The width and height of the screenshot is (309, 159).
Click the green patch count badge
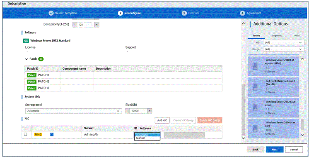[41, 59]
